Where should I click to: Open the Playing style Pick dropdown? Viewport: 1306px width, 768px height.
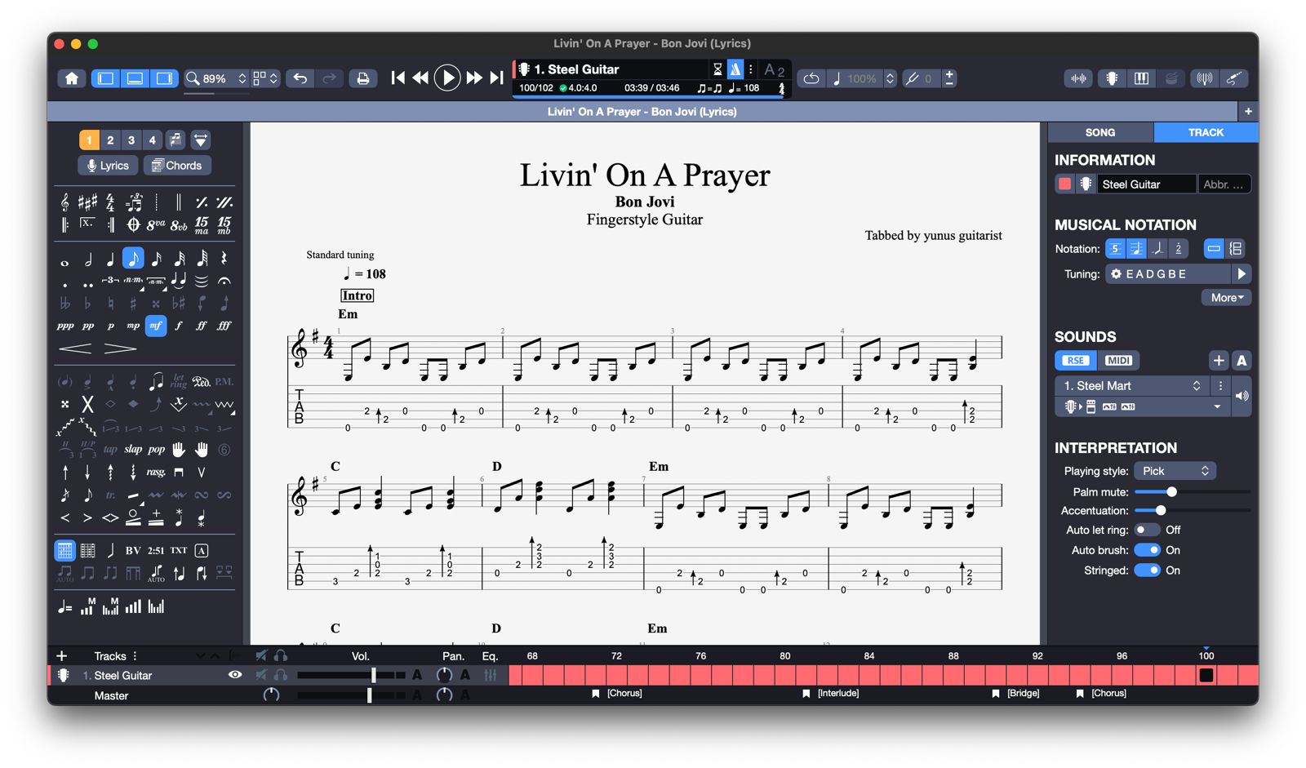1175,471
